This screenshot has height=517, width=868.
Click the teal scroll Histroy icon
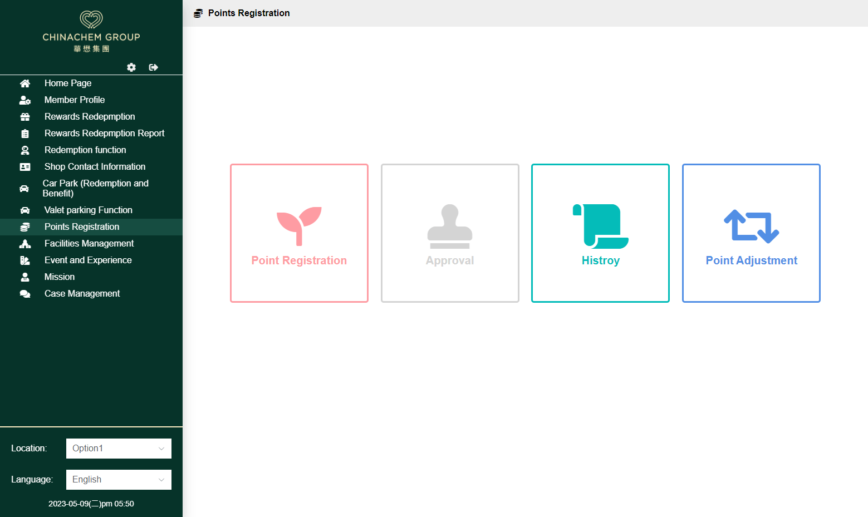coord(601,226)
